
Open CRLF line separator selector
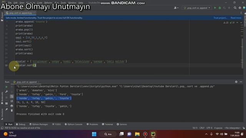click(202, 128)
